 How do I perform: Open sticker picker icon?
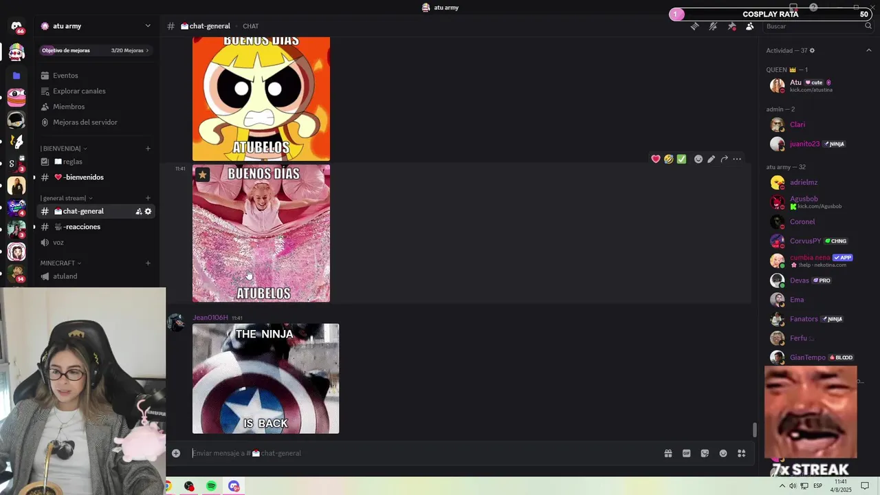point(705,453)
